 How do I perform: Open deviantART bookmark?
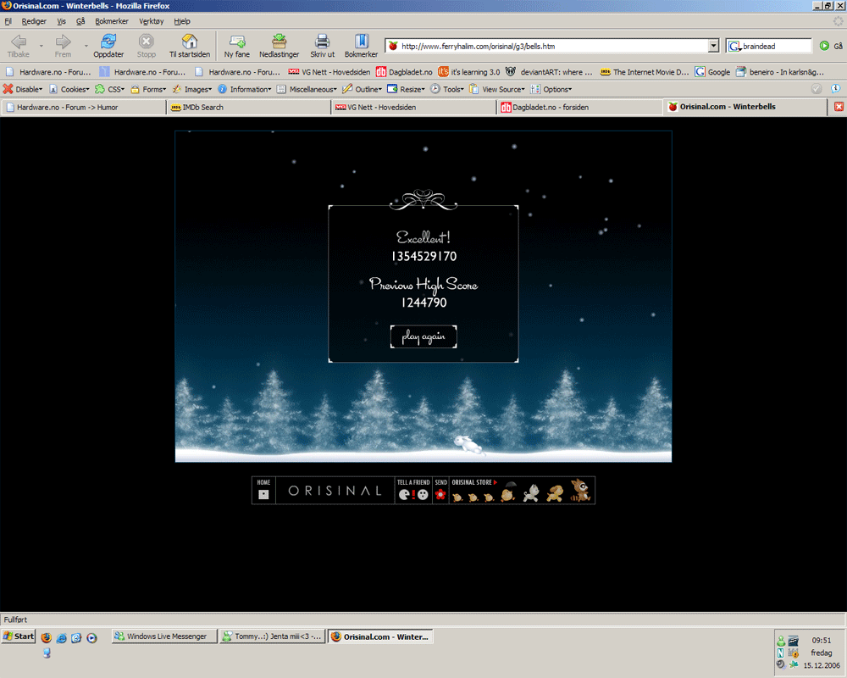[549, 72]
